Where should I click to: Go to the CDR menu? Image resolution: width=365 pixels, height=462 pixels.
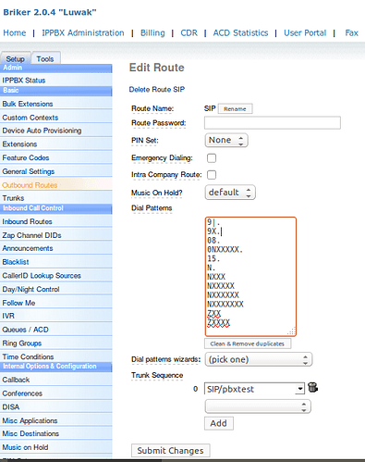point(189,32)
